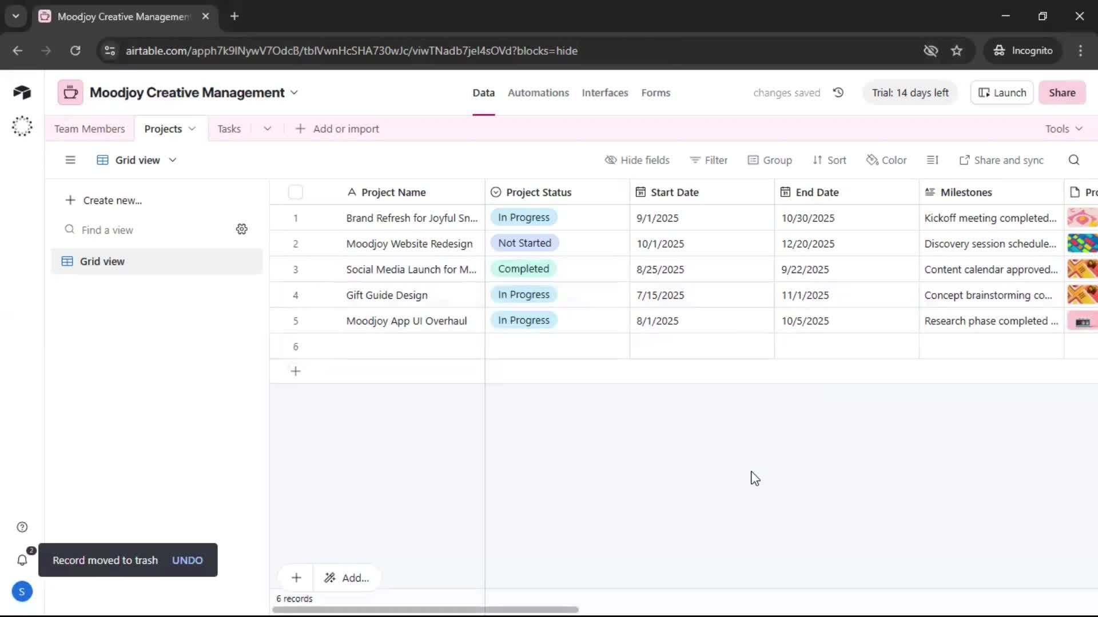Viewport: 1098px width, 617px height.
Task: Open the browser tab search dropdown
Action: click(x=16, y=17)
